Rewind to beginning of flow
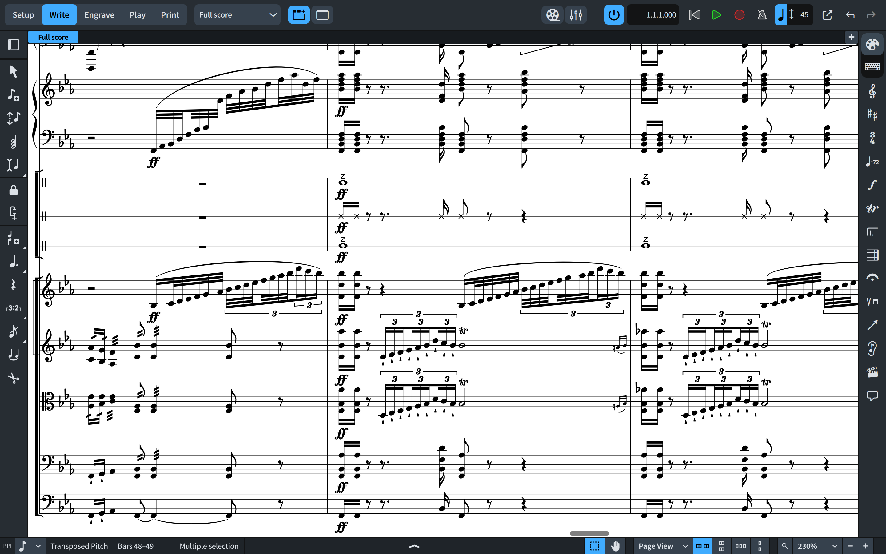The width and height of the screenshot is (886, 554). (x=695, y=15)
